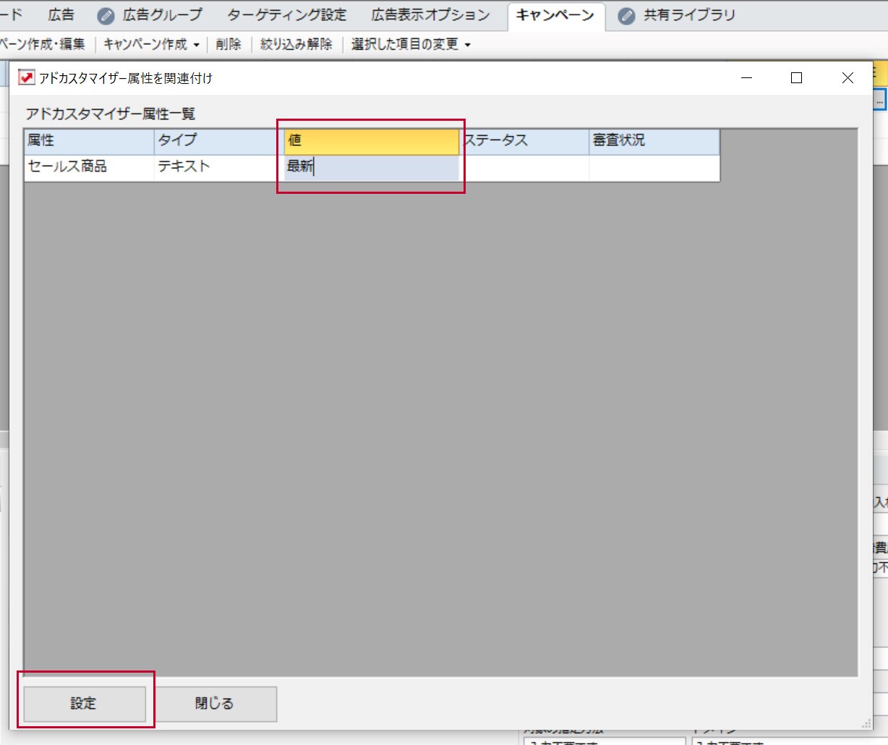Click the 設定 button in the dialog
Screen dimensions: 888x745
tap(85, 703)
